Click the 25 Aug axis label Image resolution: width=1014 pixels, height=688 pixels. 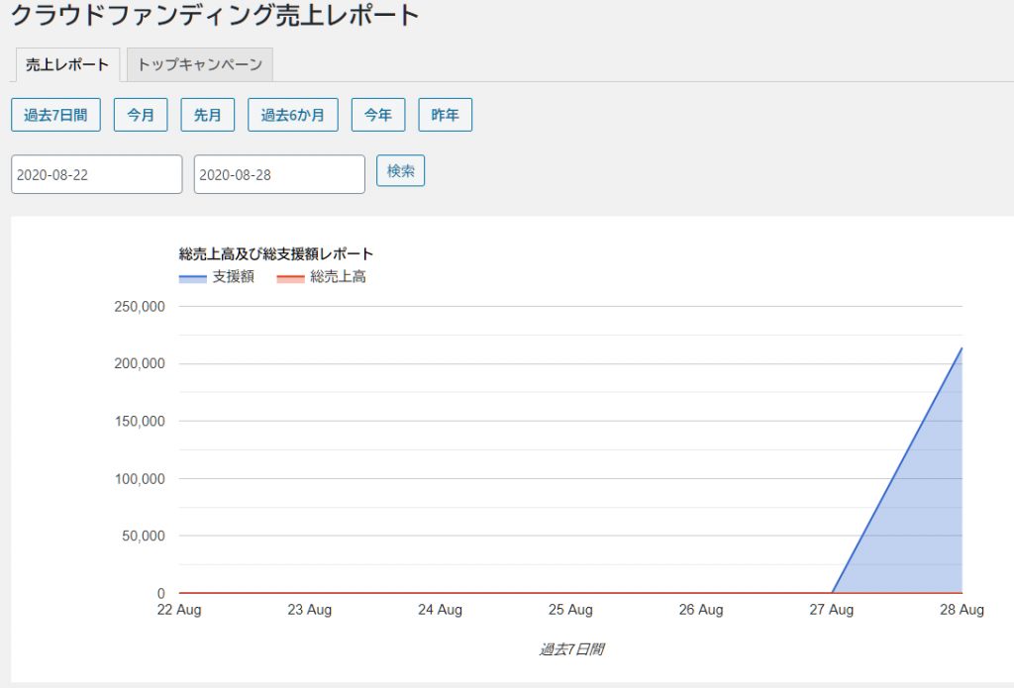(571, 610)
